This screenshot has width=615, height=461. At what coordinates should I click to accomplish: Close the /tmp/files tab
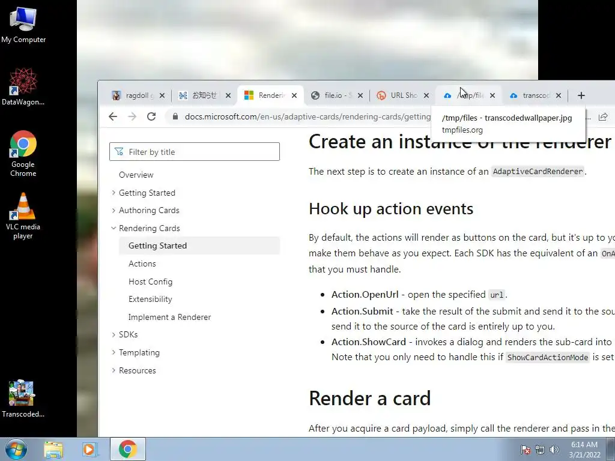click(492, 95)
